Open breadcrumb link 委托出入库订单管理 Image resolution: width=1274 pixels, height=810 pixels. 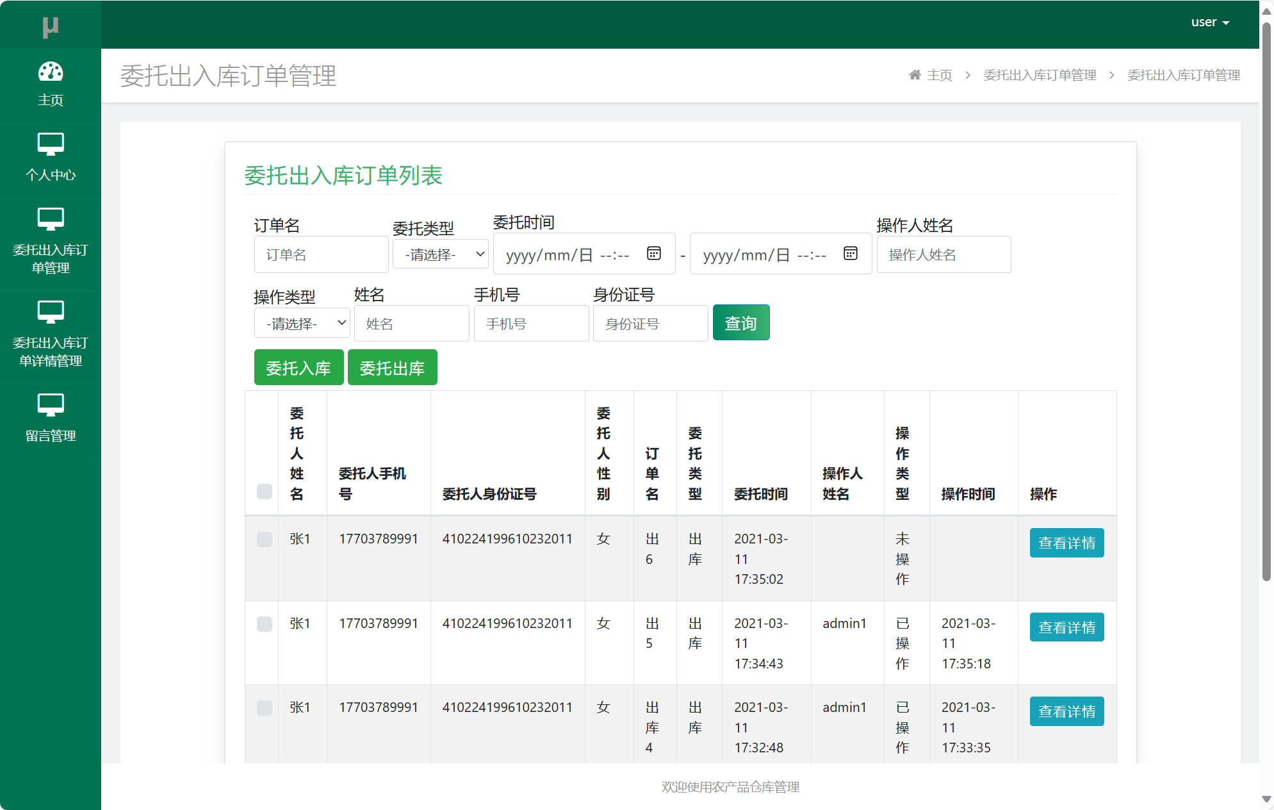coord(1039,74)
